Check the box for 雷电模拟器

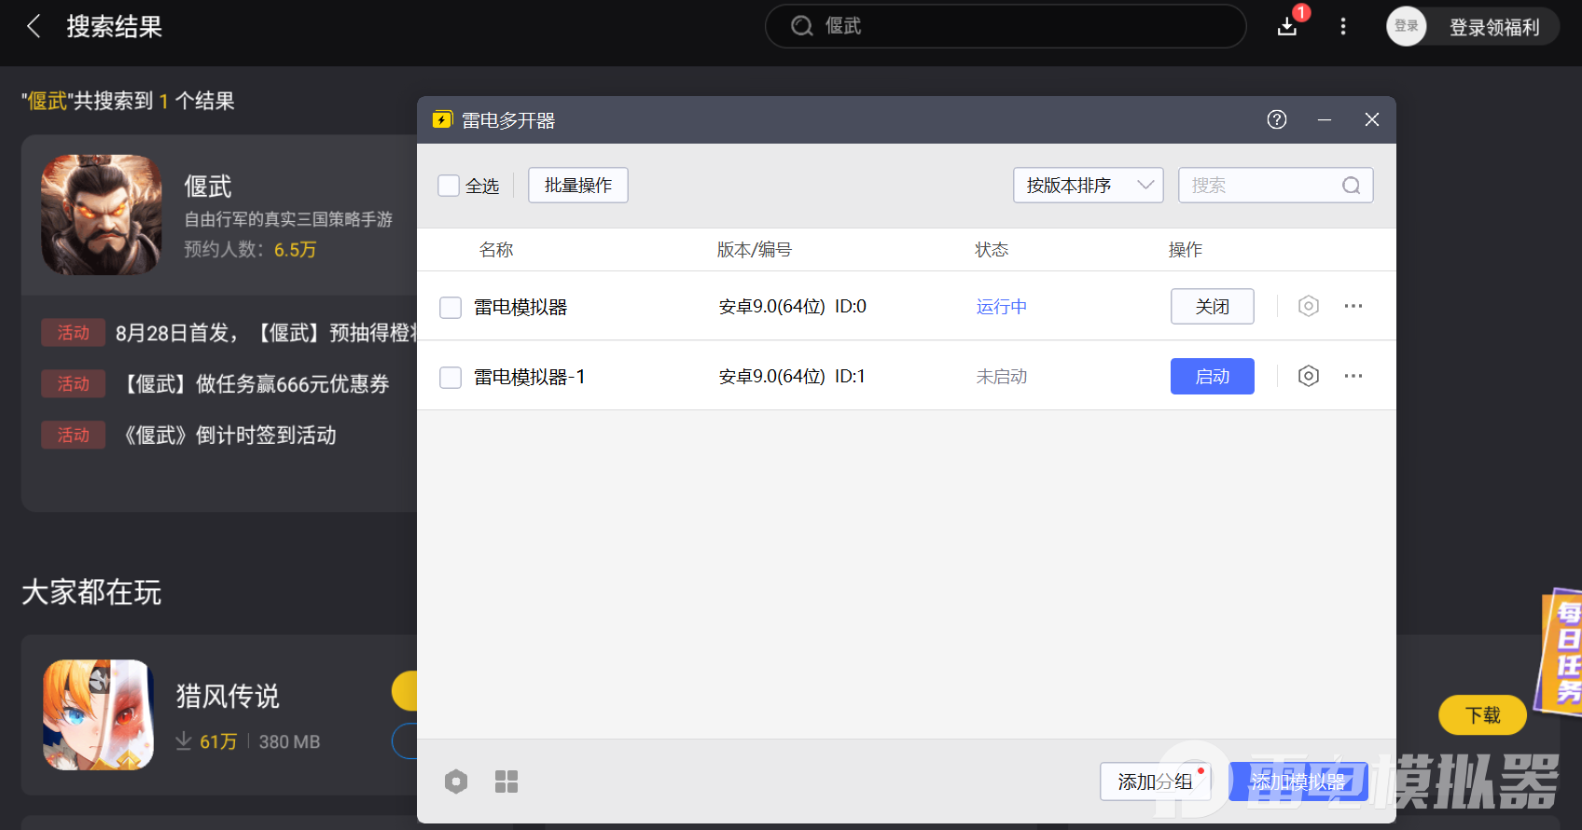(x=451, y=307)
